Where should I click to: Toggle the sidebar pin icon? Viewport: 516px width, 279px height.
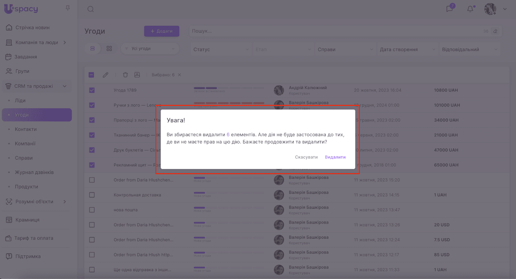pyautogui.click(x=68, y=8)
